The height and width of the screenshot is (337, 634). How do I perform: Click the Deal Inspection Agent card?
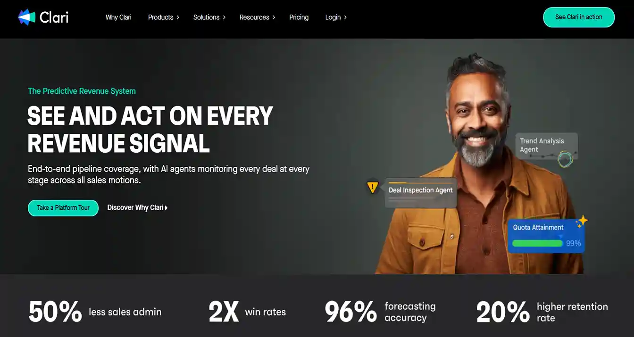point(420,192)
